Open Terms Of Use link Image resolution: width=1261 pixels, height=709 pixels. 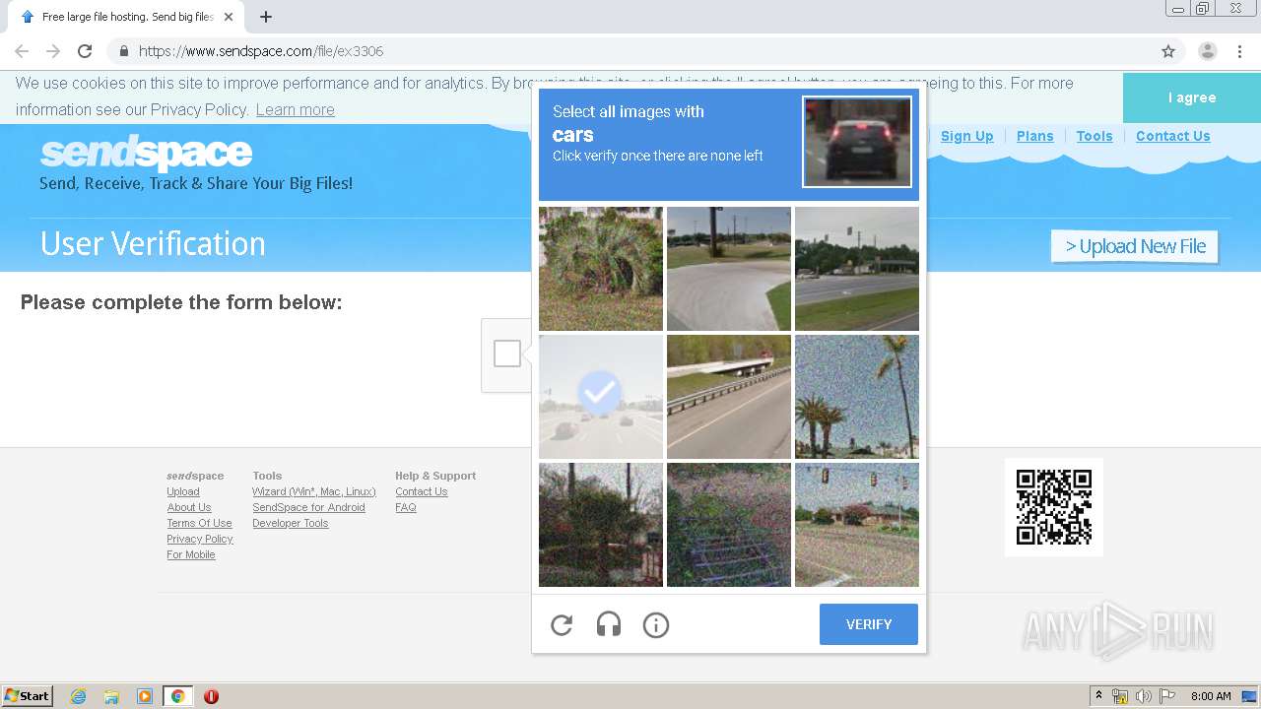[x=200, y=523]
